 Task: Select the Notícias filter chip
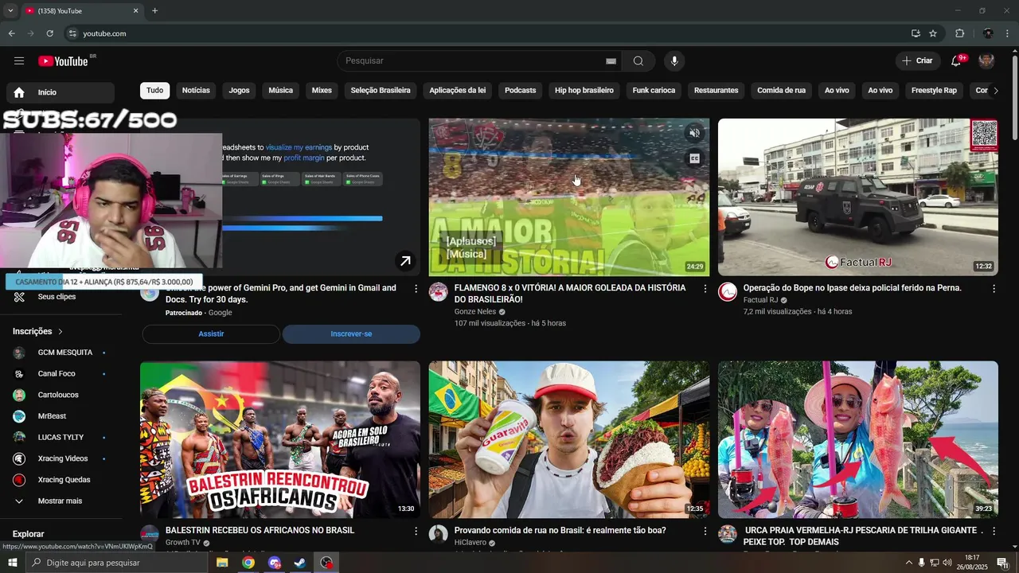[196, 91]
